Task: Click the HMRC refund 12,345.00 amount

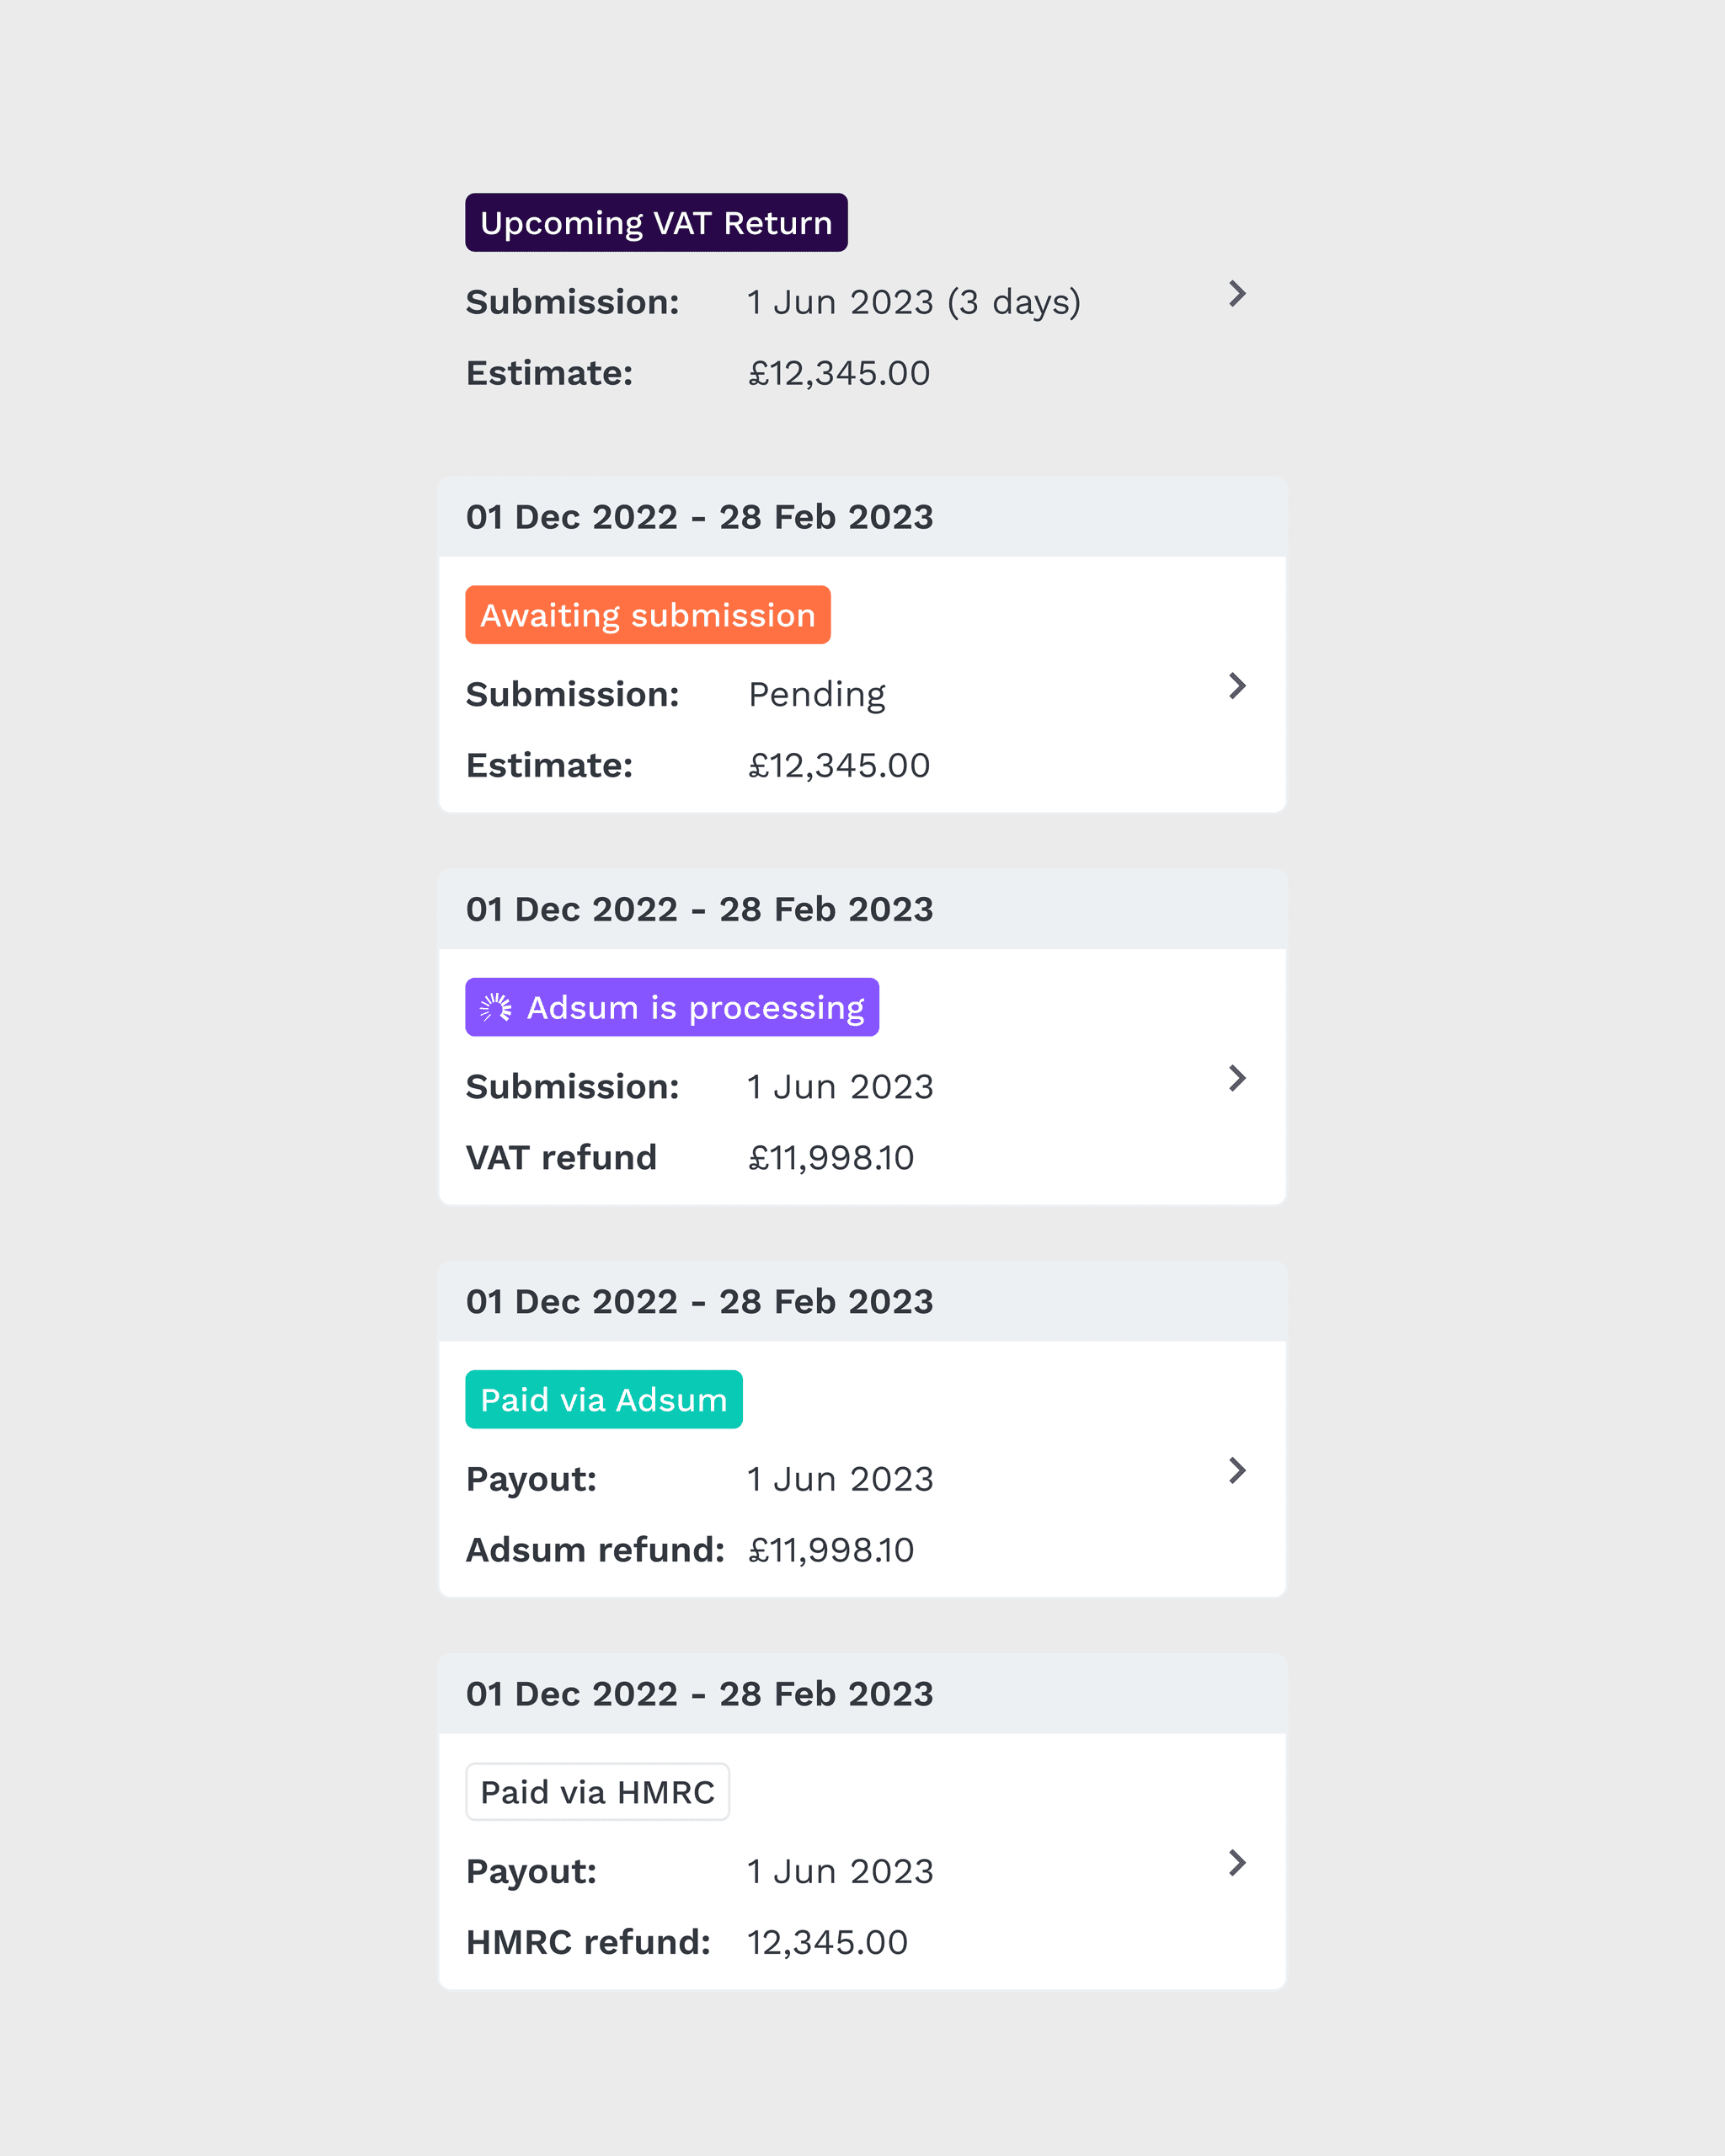Action: pyautogui.click(x=827, y=1942)
